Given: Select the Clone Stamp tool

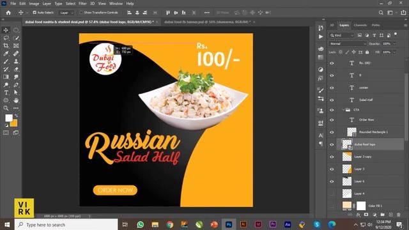Looking at the screenshot, I should coord(16,61).
